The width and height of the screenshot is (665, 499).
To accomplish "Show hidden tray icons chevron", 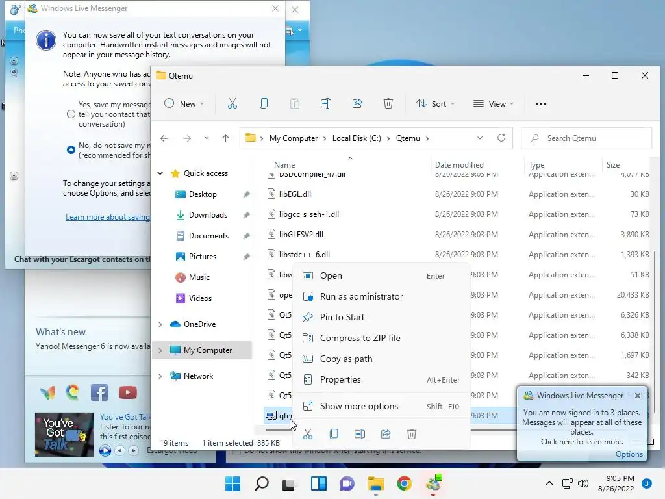I will pos(549,483).
